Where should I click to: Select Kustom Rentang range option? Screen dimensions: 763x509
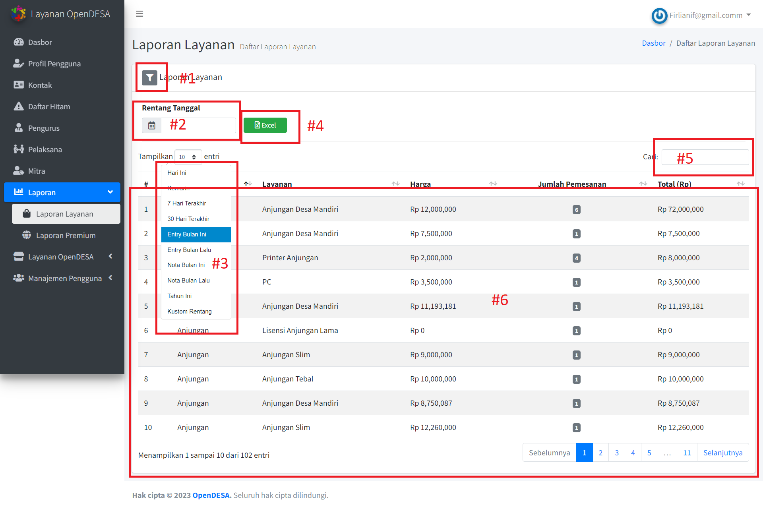click(196, 312)
